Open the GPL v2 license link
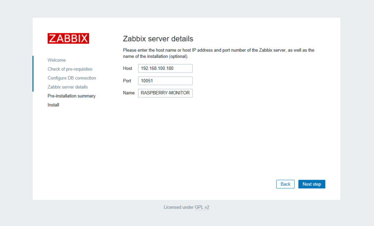Screen dimensions: 374x226 pyautogui.click(x=202, y=207)
